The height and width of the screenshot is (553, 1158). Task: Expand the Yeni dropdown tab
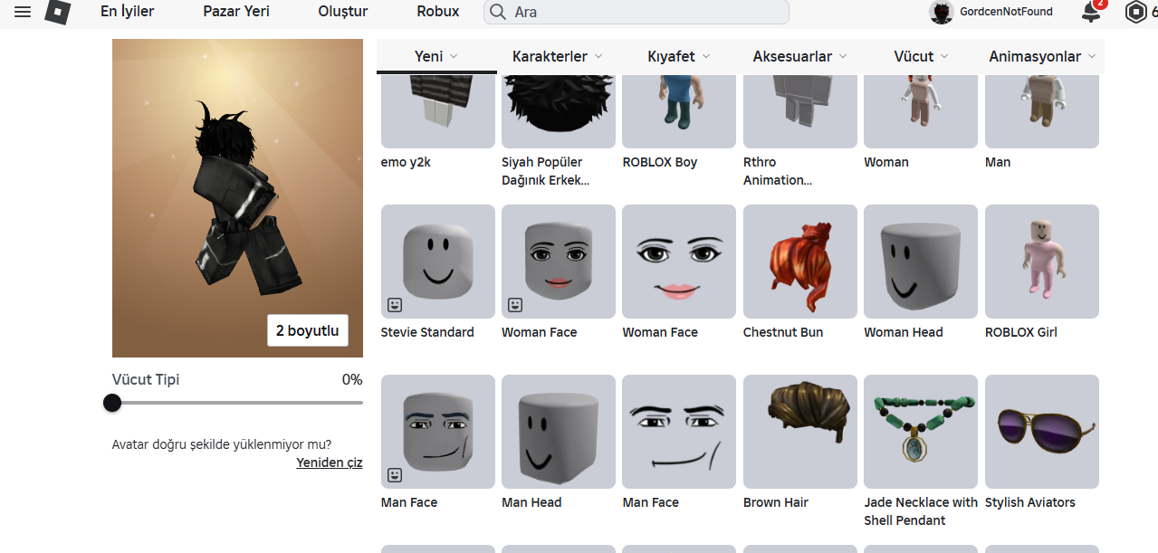pyautogui.click(x=436, y=56)
